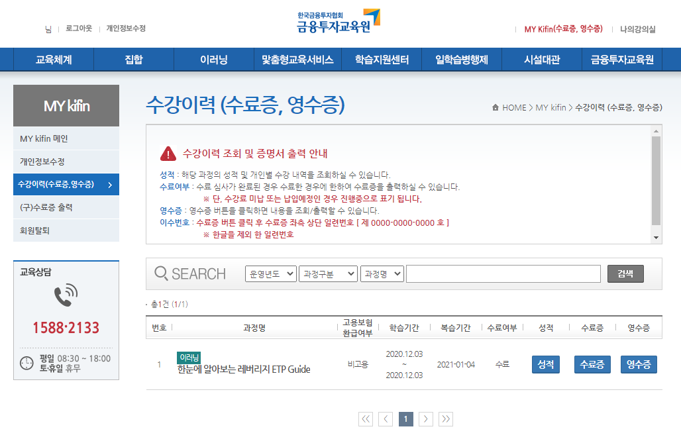Click the 수료증 button for course row
The image size is (681, 445).
592,364
